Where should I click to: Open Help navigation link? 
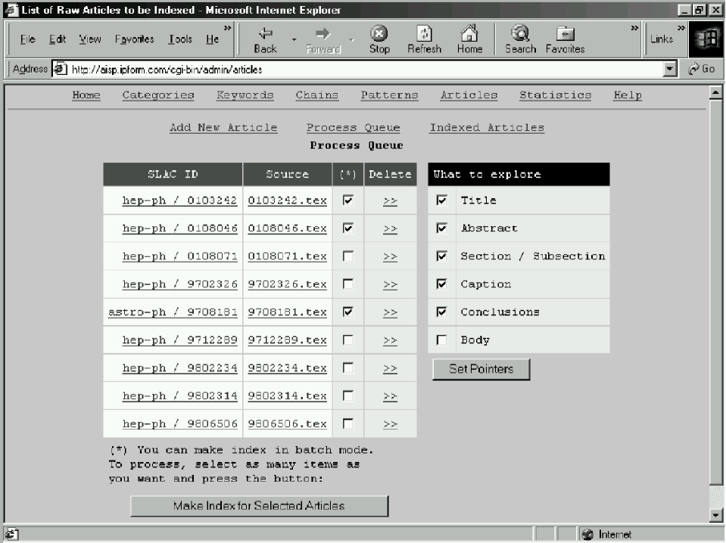[628, 95]
